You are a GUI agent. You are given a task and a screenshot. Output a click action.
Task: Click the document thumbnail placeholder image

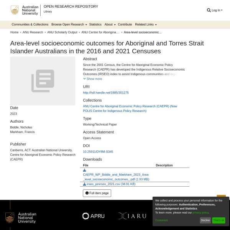(43, 81)
